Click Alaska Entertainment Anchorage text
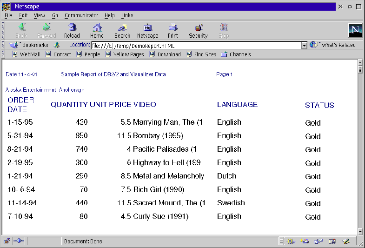 click(x=45, y=90)
